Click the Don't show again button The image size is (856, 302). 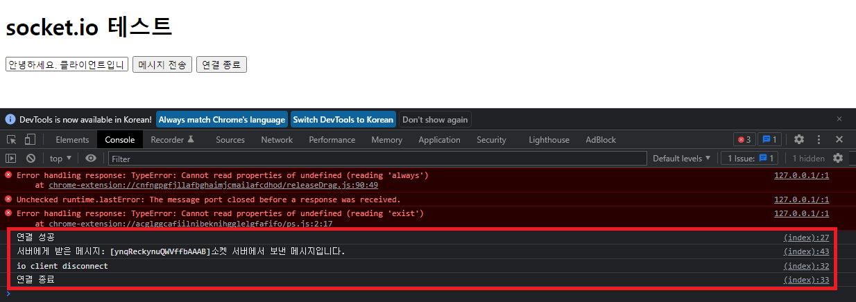[x=435, y=119]
